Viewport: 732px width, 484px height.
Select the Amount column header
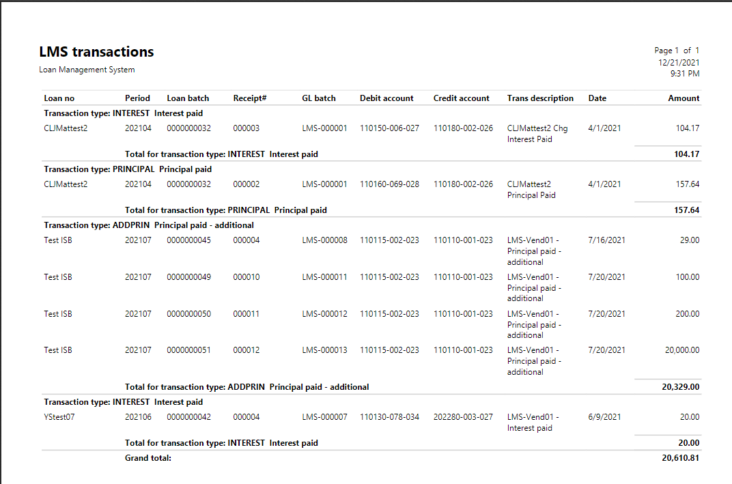(x=684, y=98)
